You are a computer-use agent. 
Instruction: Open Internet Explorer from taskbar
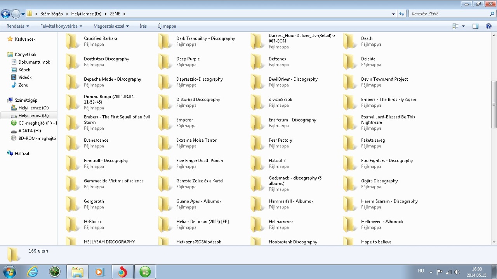click(x=33, y=272)
